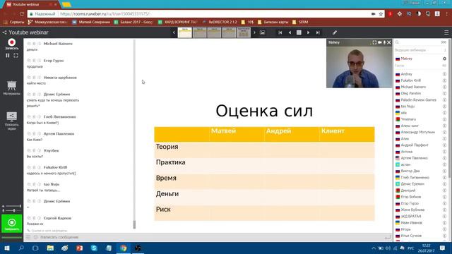Click the share icon beside Youtube webinar title
The image size is (452, 254).
point(4,32)
